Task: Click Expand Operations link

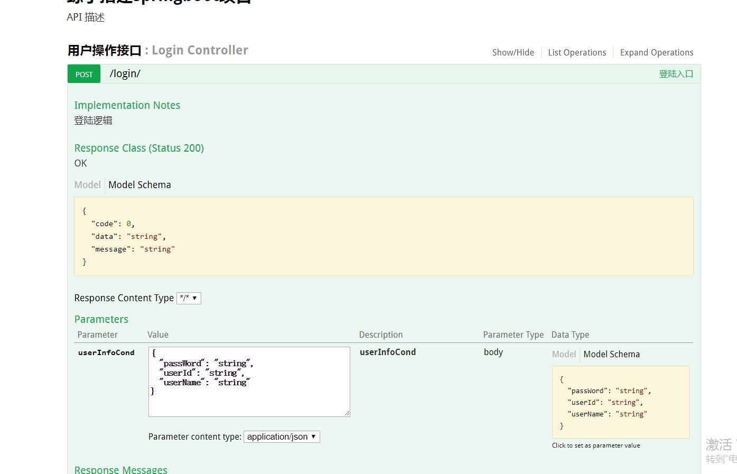Action: (657, 52)
